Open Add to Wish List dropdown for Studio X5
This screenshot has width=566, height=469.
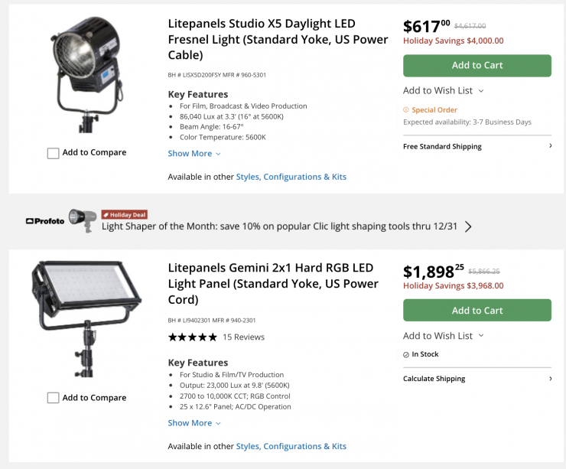(443, 91)
